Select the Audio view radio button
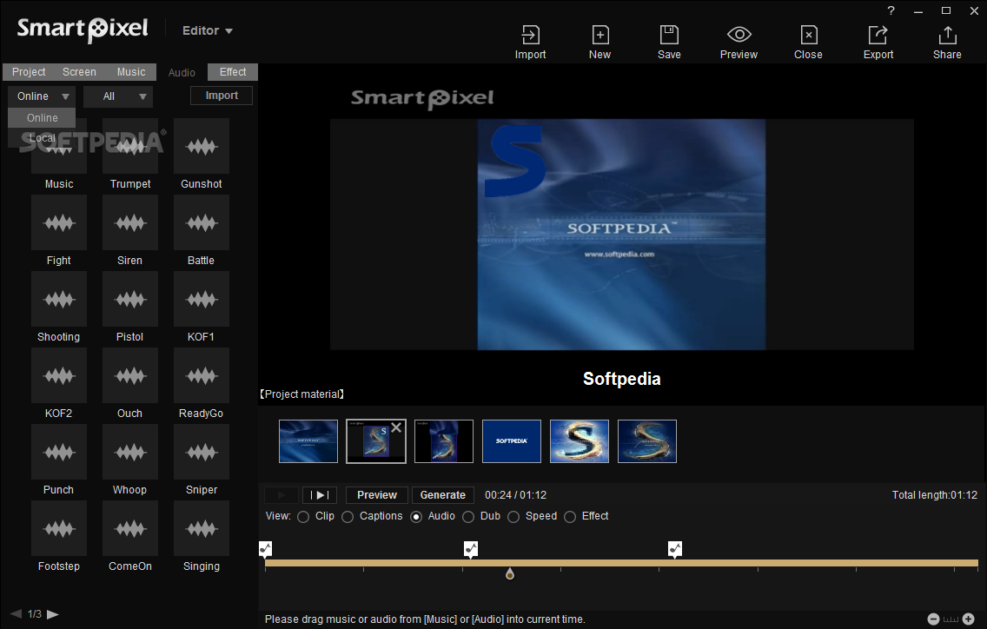Viewport: 987px width, 629px height. point(416,517)
